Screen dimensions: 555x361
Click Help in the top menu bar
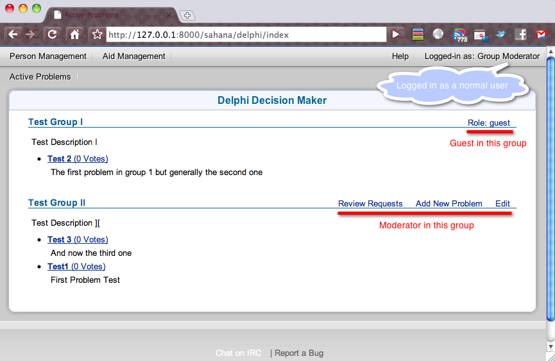(x=400, y=56)
